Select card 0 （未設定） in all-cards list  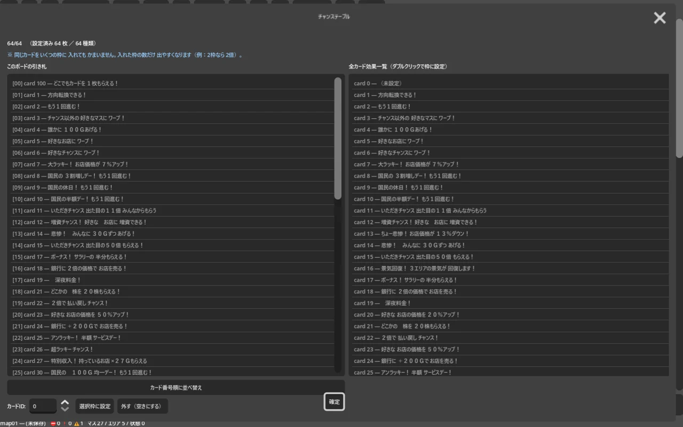pyautogui.click(x=510, y=83)
